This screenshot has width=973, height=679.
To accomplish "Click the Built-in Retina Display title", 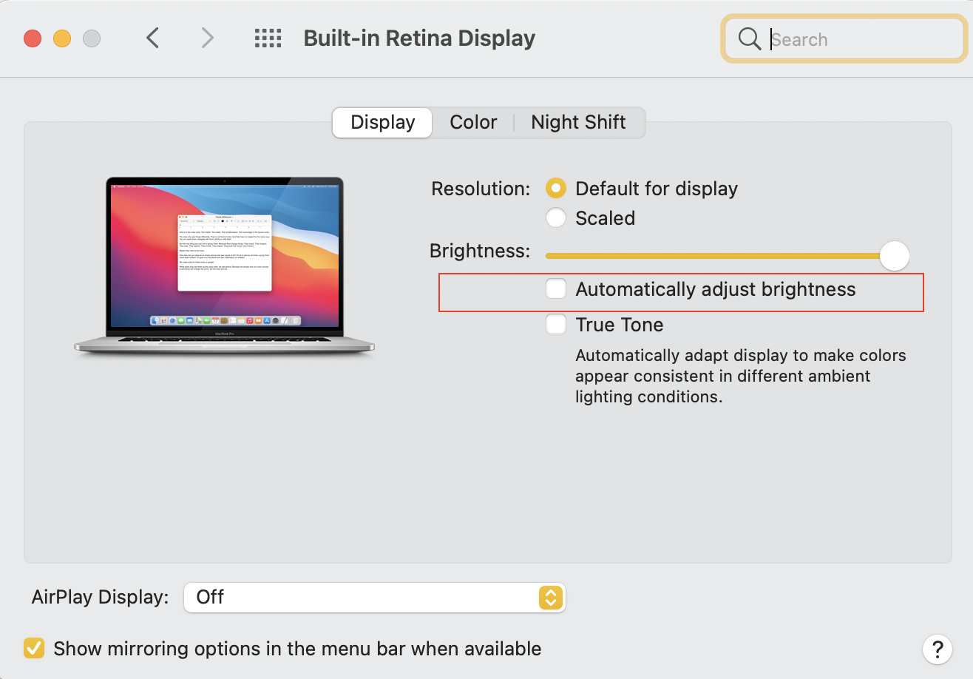I will 419,38.
